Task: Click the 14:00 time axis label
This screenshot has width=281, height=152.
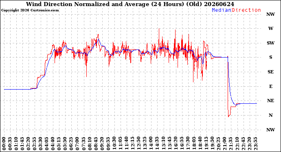Action: coord(151,144)
